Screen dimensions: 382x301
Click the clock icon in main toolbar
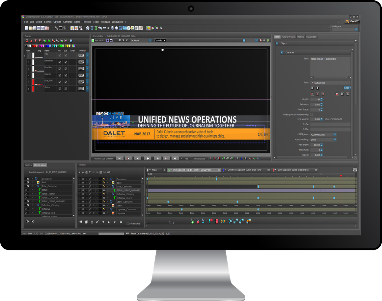128,28
